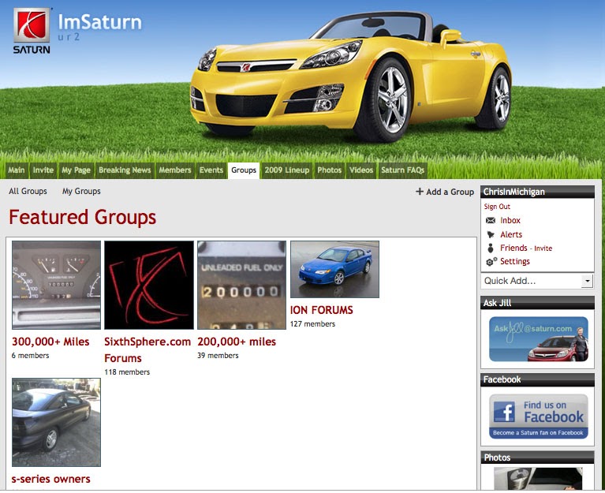Click the blue ION car thumbnail
The image size is (605, 493).
tap(334, 269)
